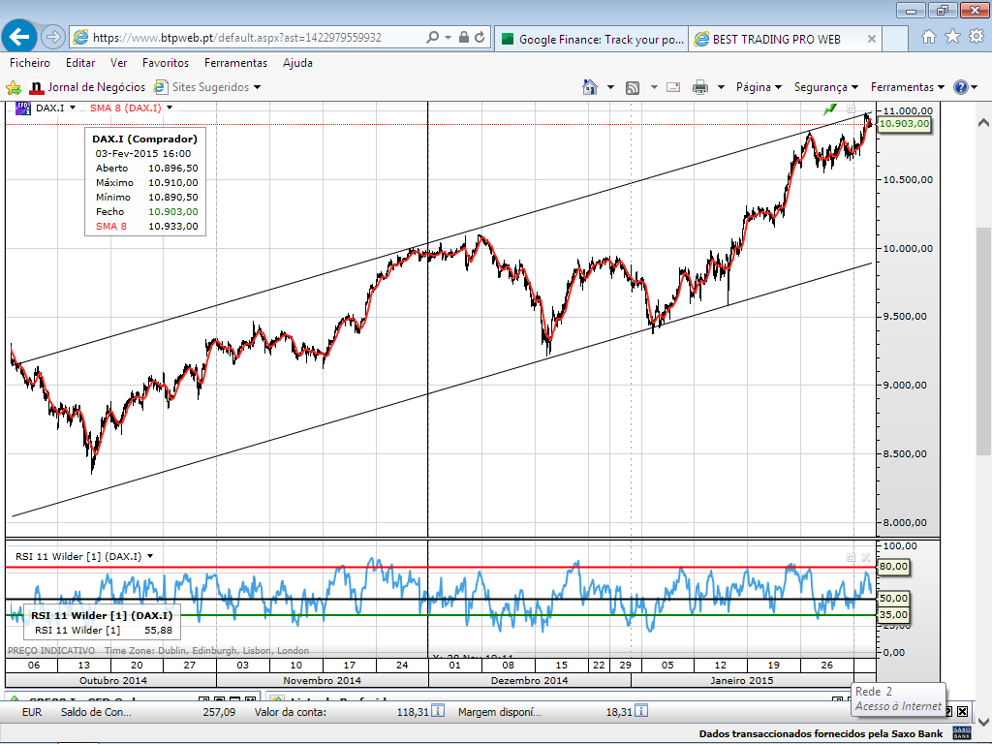The image size is (992, 744).
Task: Expand the SMA 8 (DAX.I) indicator dropdown
Action: point(170,108)
